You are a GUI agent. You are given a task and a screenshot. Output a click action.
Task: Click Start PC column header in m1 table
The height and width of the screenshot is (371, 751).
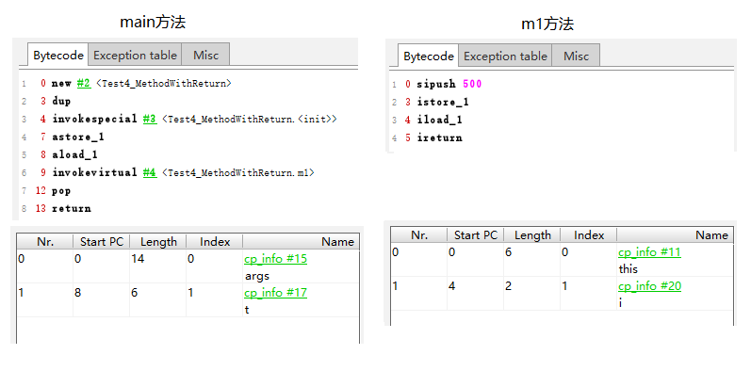[476, 235]
